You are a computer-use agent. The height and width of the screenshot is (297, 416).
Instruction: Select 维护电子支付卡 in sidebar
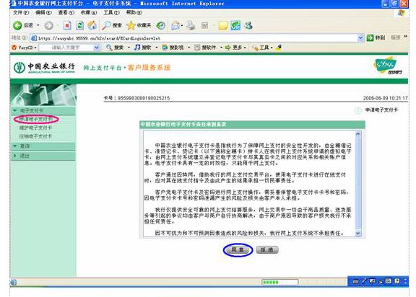point(35,128)
